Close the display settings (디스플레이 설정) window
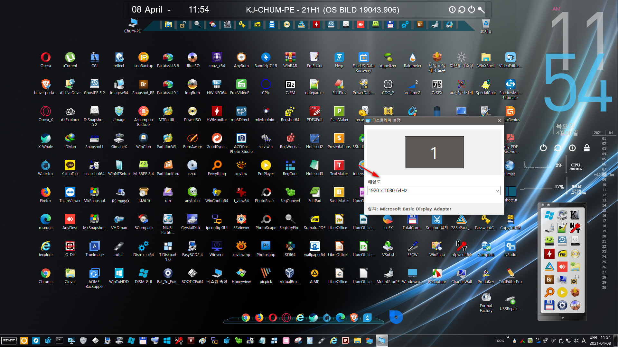Image resolution: width=618 pixels, height=347 pixels. click(x=499, y=120)
